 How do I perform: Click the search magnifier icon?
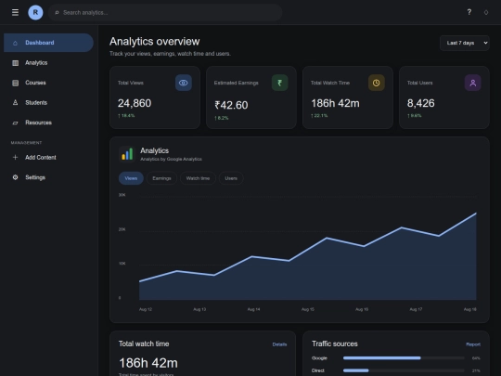point(57,13)
